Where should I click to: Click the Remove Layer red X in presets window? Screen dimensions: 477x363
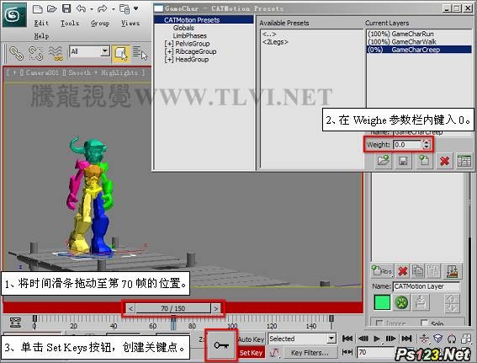coord(444,161)
